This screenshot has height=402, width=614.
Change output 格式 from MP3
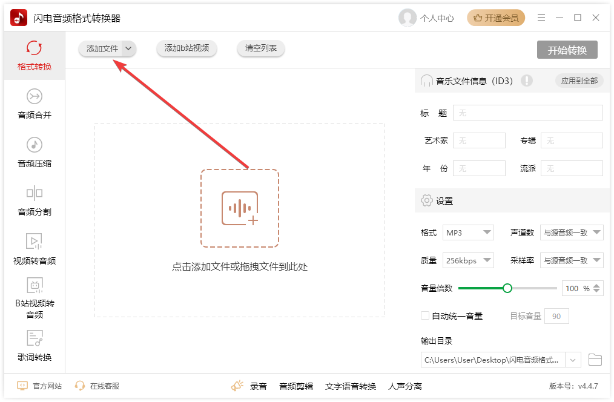pos(468,232)
